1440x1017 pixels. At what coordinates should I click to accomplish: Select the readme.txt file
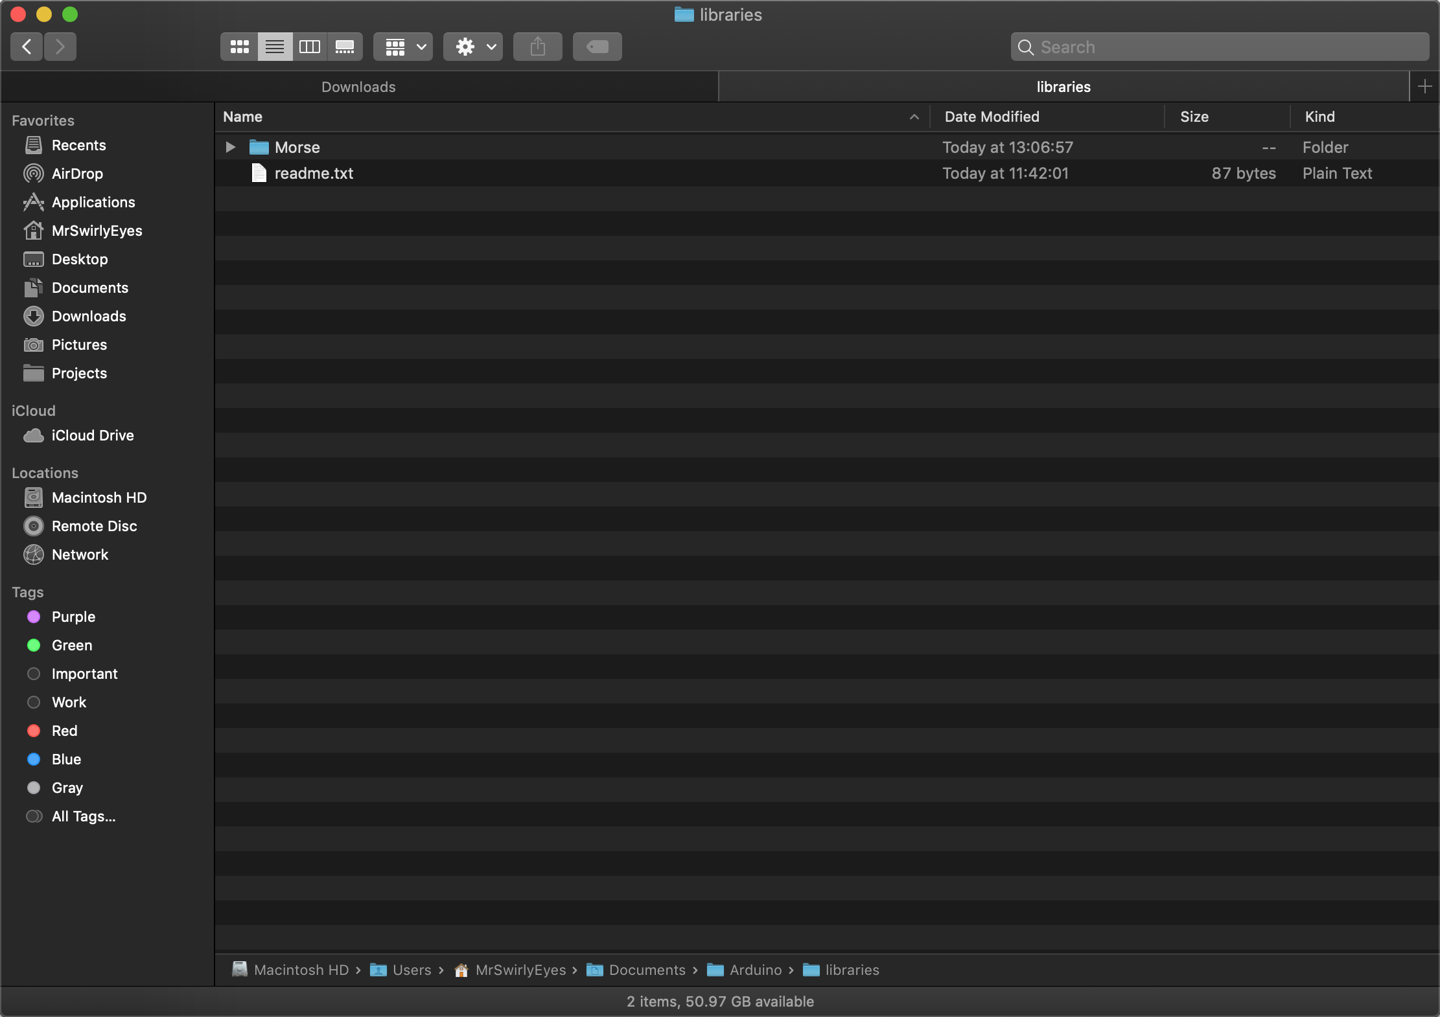coord(314,174)
